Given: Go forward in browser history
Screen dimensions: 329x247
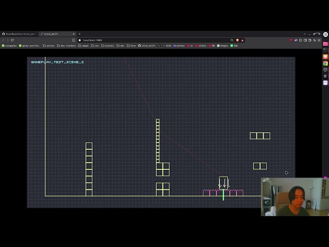Looking at the screenshot, I should (8, 40).
